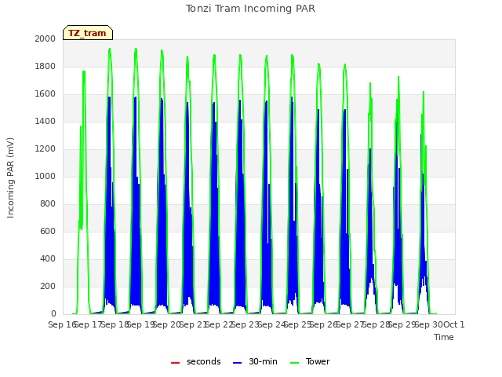Click the 2000 y-axis tick label
Viewport: 502px width, 377px height.
pyautogui.click(x=45, y=38)
